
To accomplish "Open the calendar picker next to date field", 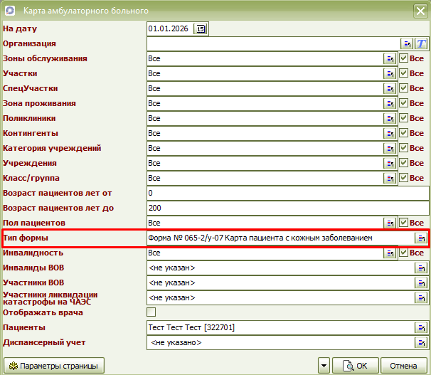I will pyautogui.click(x=201, y=29).
